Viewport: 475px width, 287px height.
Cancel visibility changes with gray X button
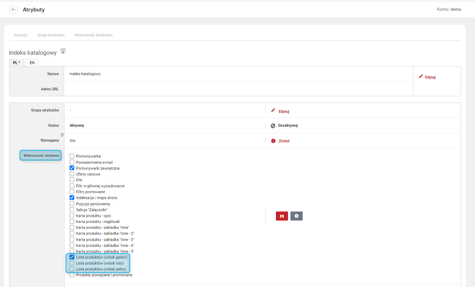(296, 216)
